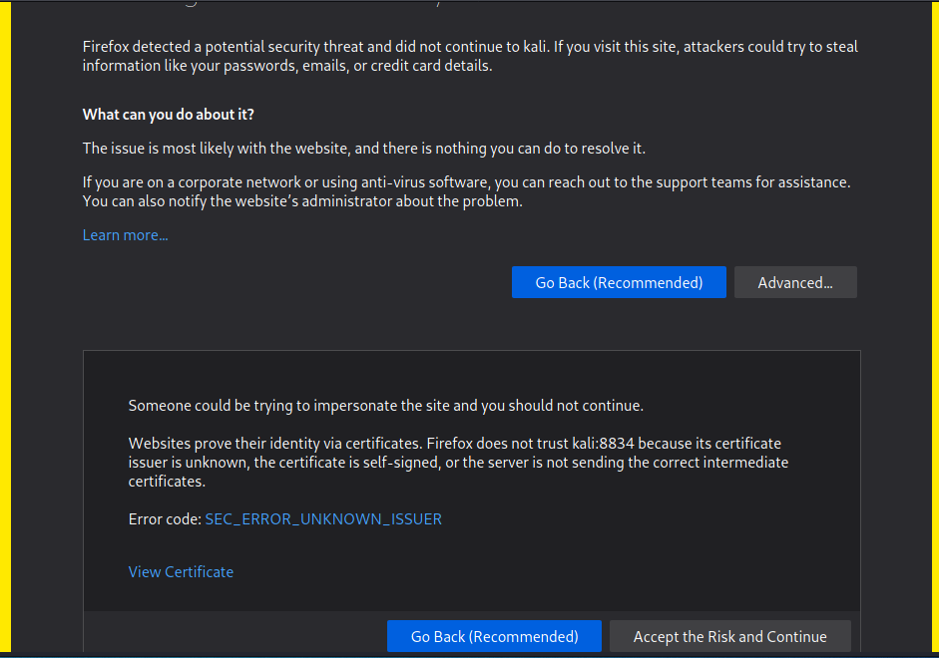Open the View Certificate link
The height and width of the screenshot is (658, 939).
pyautogui.click(x=181, y=572)
